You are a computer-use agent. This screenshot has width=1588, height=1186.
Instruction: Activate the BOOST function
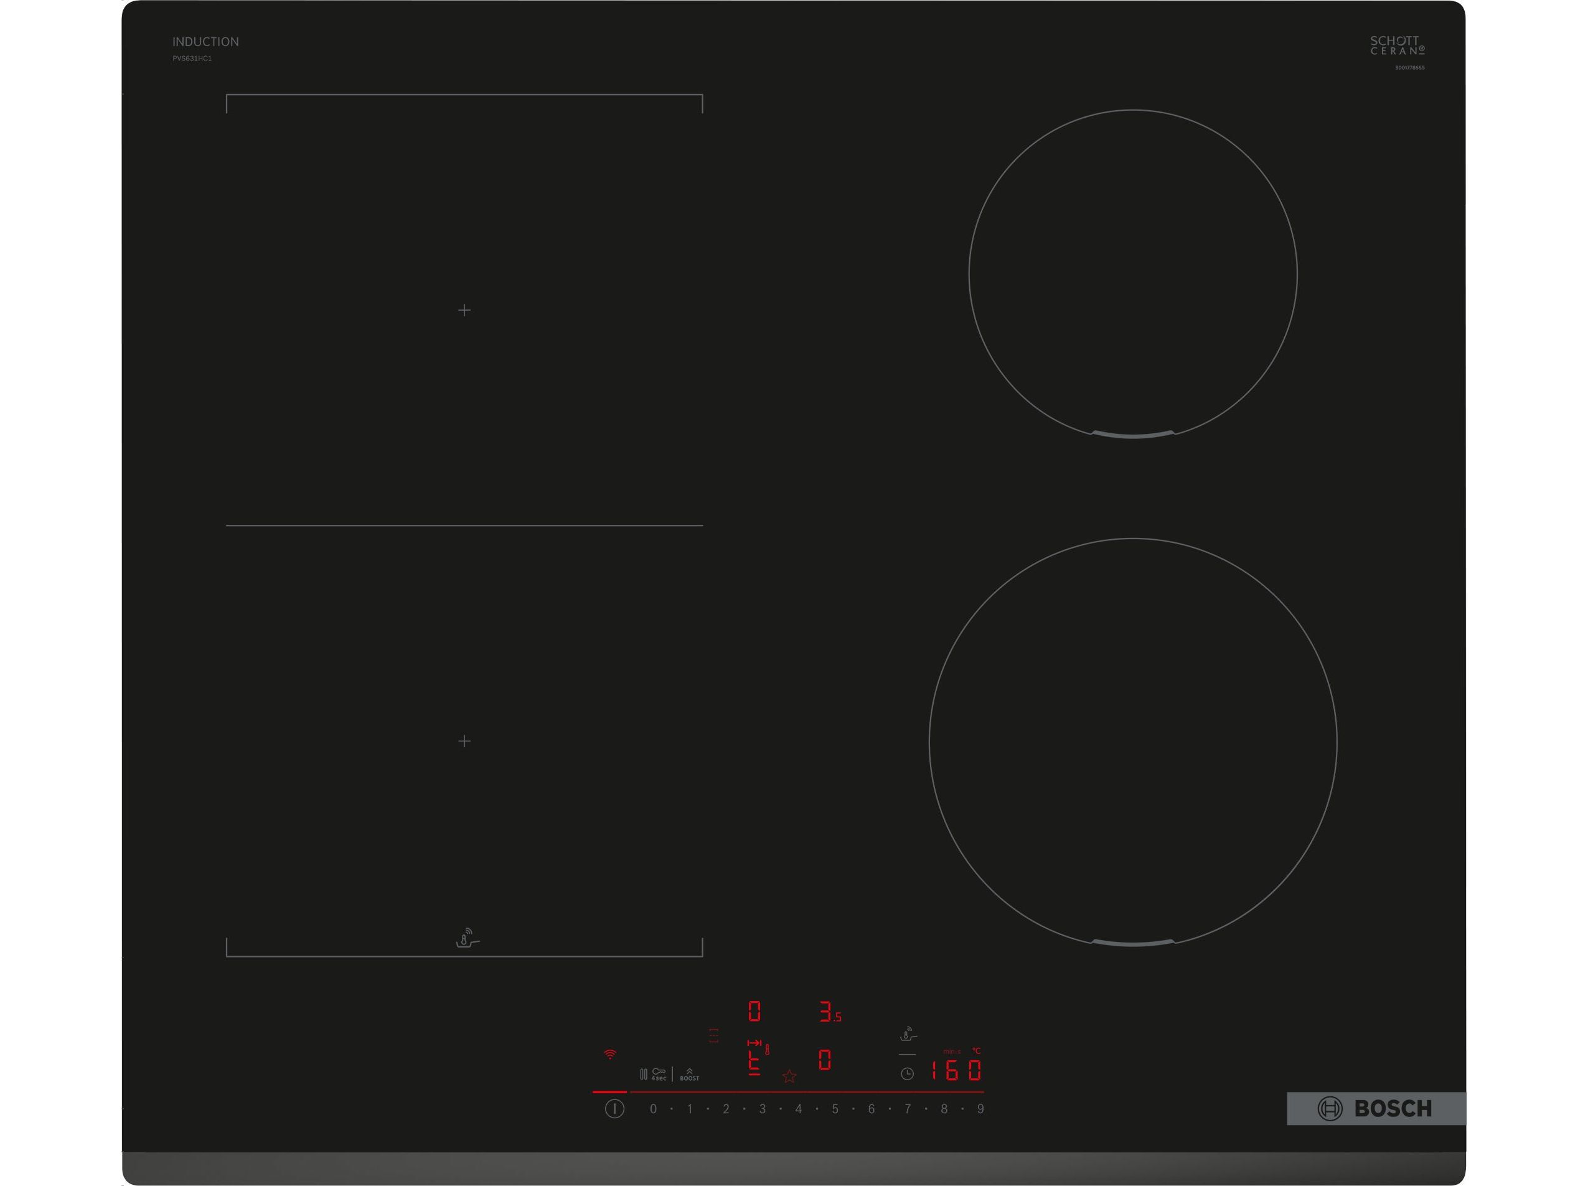[689, 1074]
